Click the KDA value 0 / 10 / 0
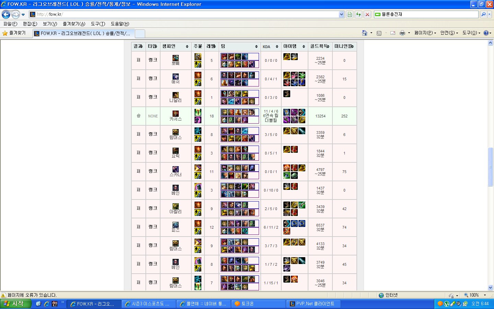Viewport: 494px width, 309px height. (x=271, y=190)
